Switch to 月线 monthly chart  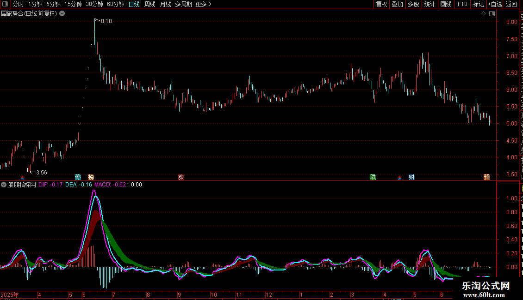click(x=165, y=4)
